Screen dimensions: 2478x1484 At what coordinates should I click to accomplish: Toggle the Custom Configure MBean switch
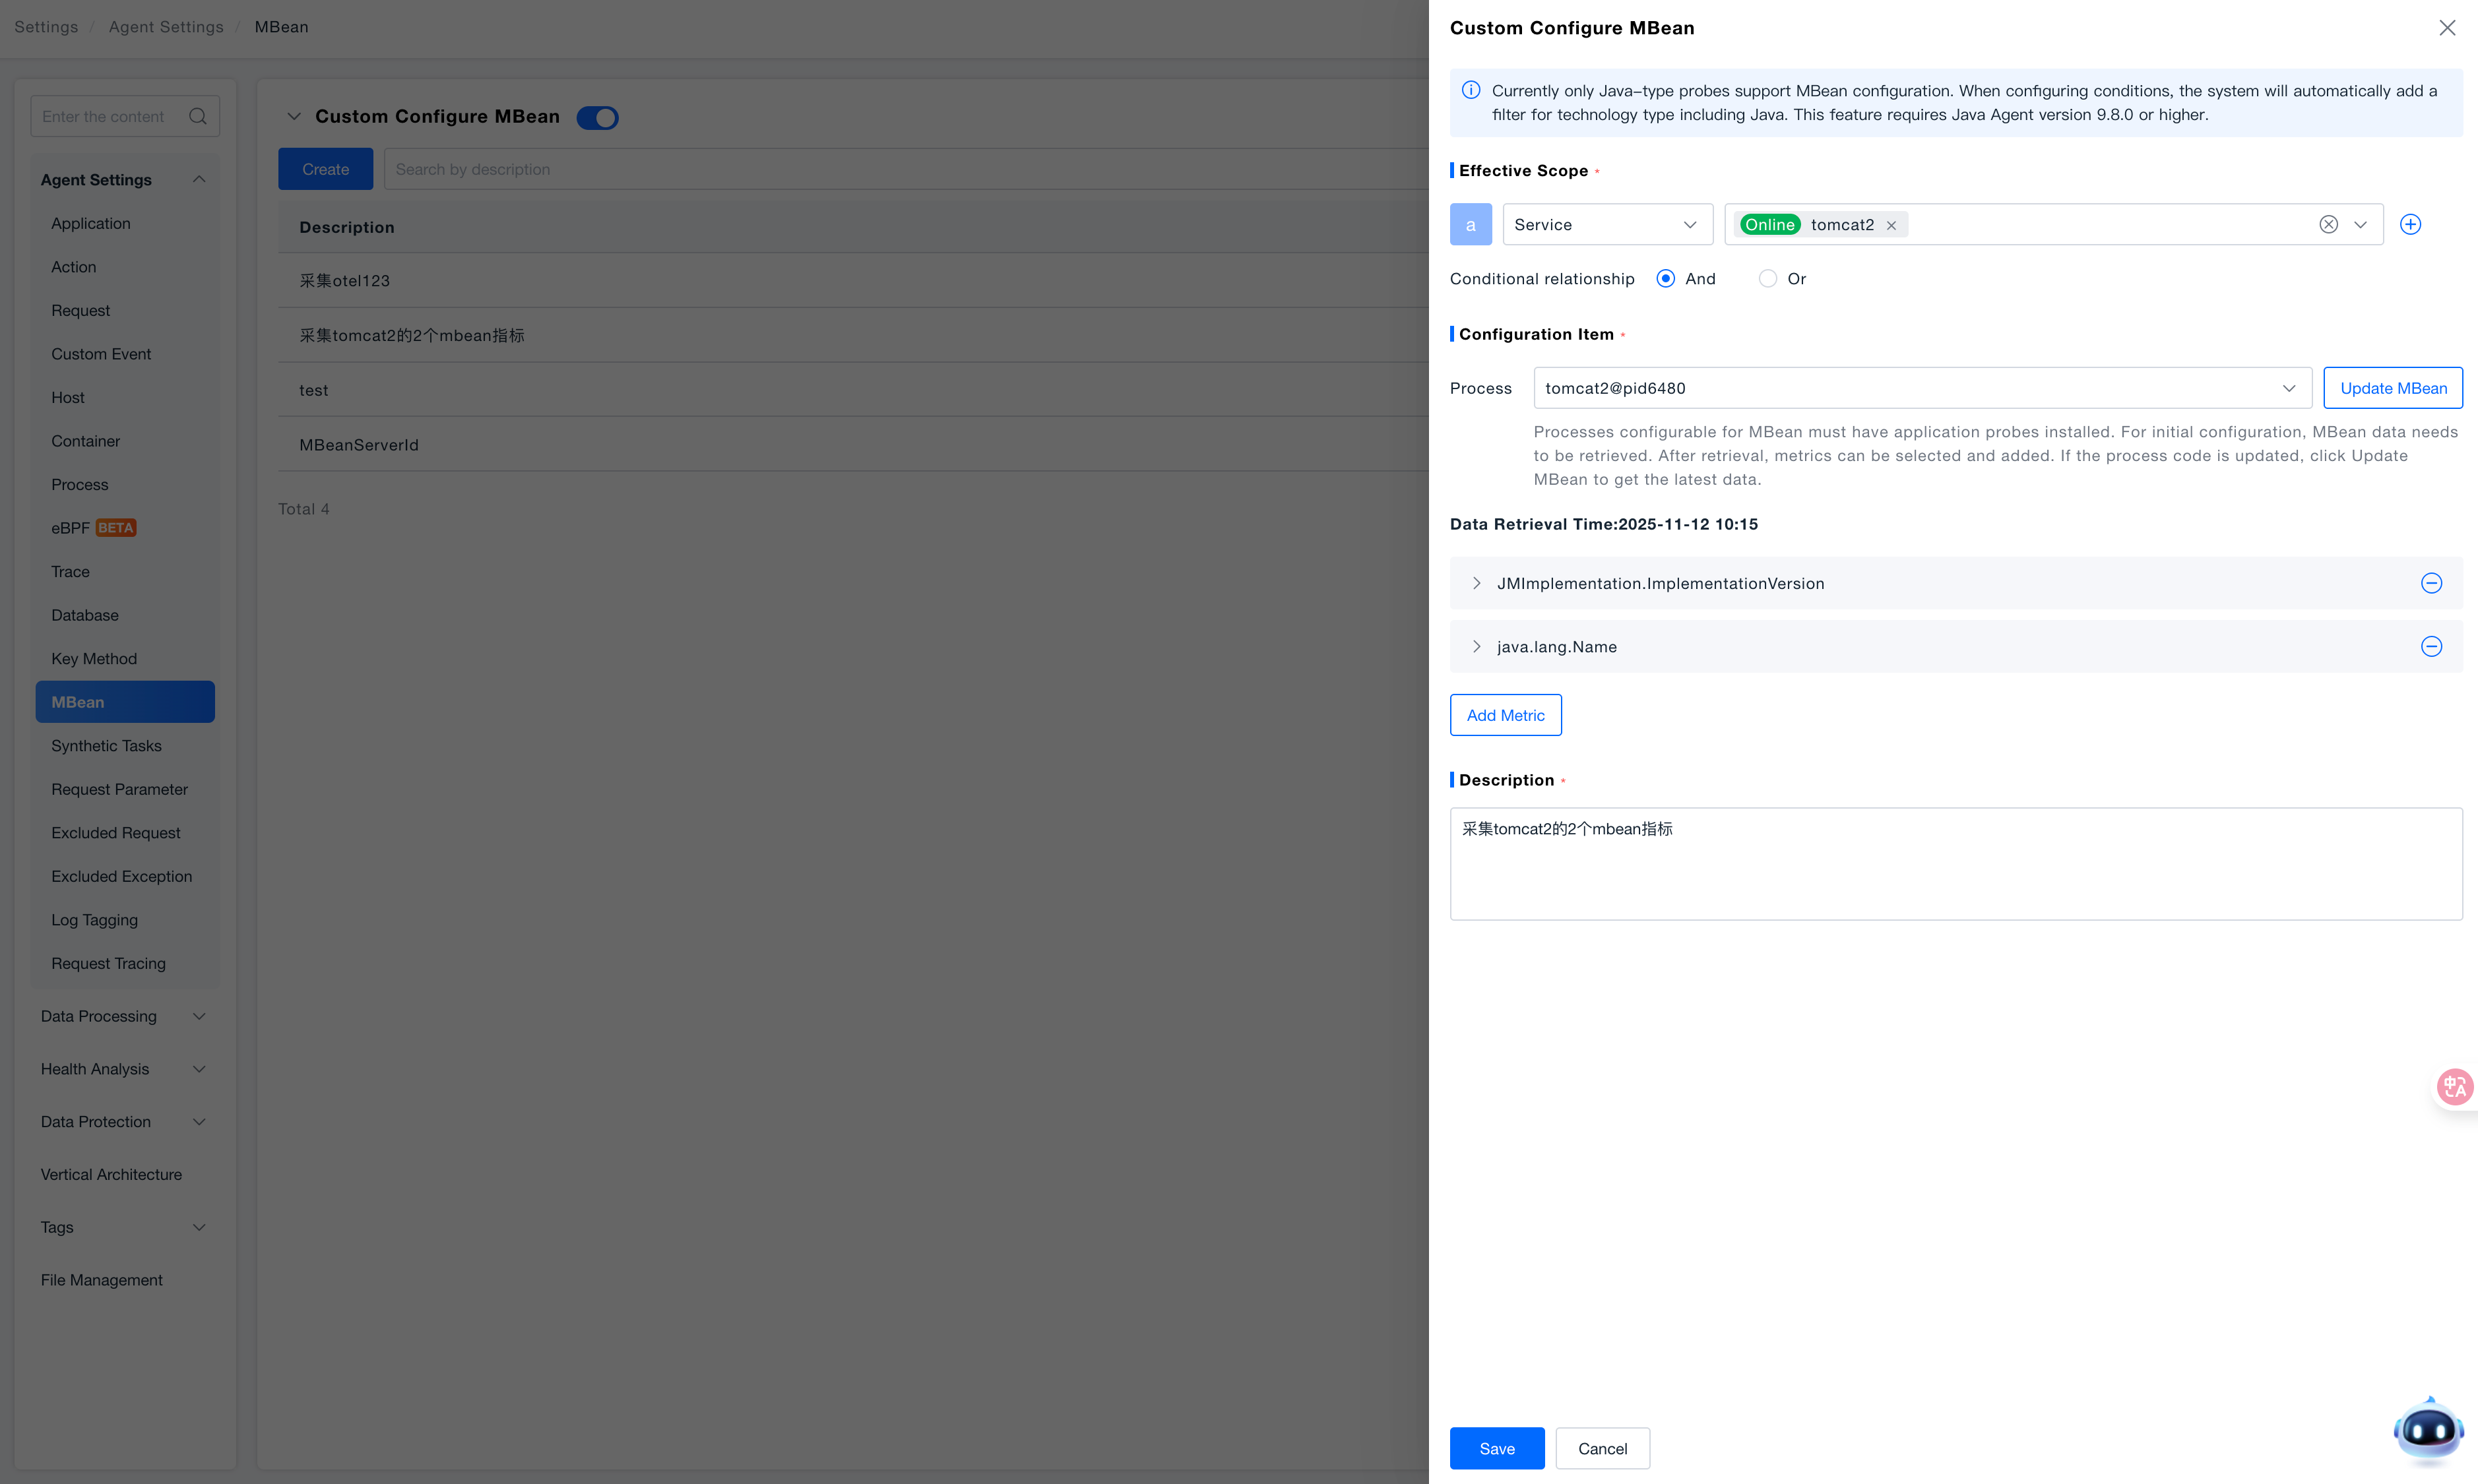(597, 117)
